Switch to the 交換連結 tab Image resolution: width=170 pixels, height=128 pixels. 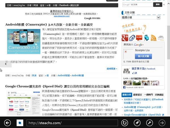point(159,95)
